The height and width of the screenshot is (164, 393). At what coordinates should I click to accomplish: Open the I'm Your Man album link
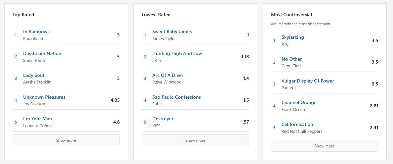point(38,119)
